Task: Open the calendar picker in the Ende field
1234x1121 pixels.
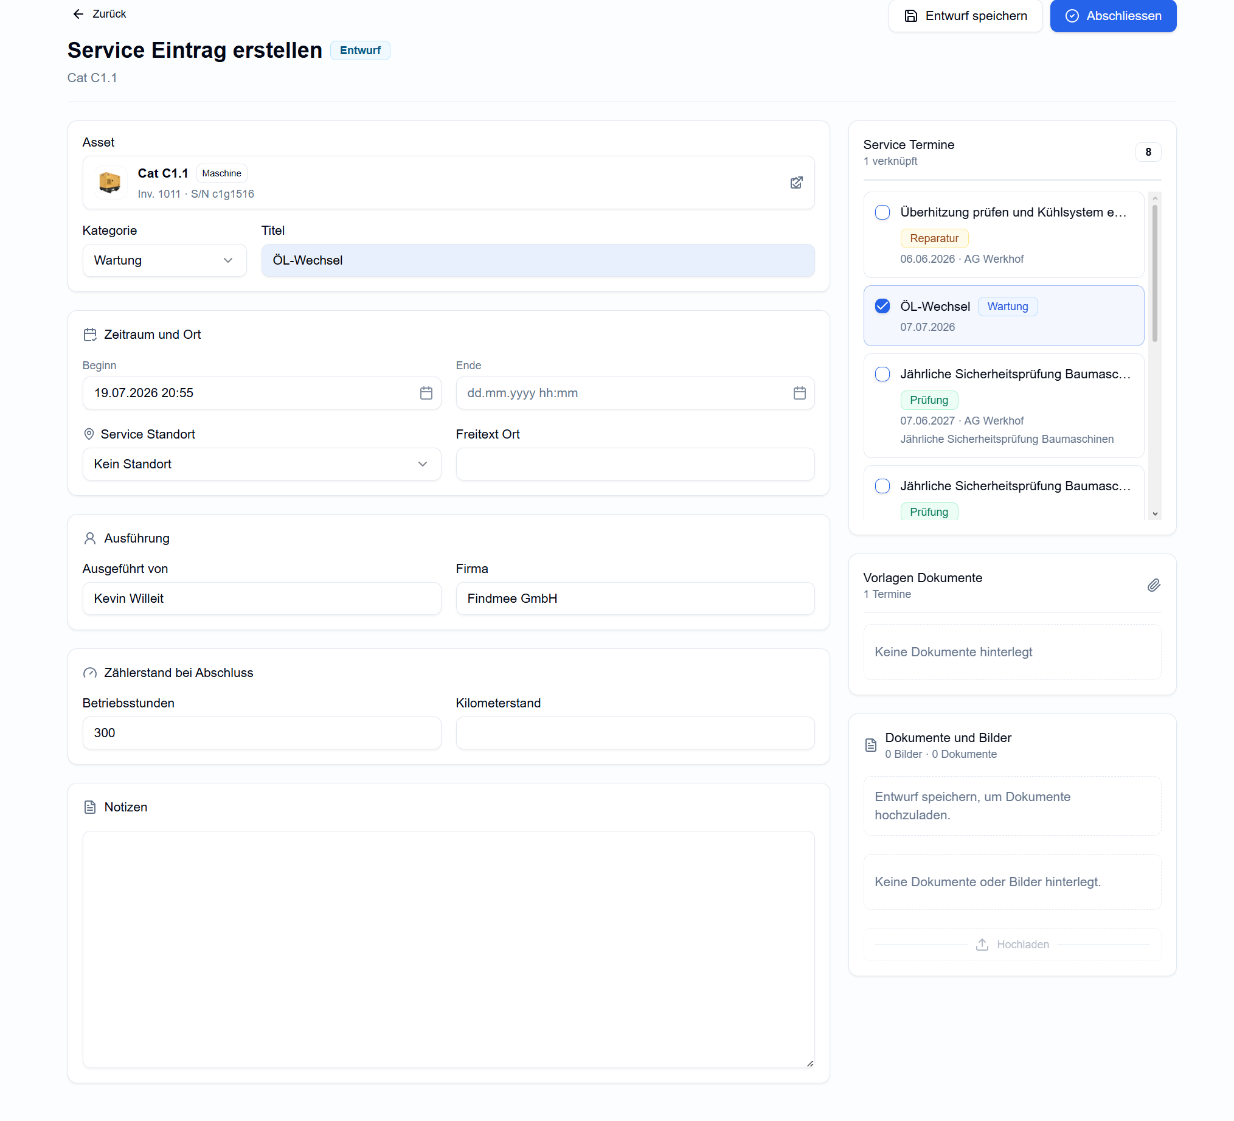Action: click(799, 393)
